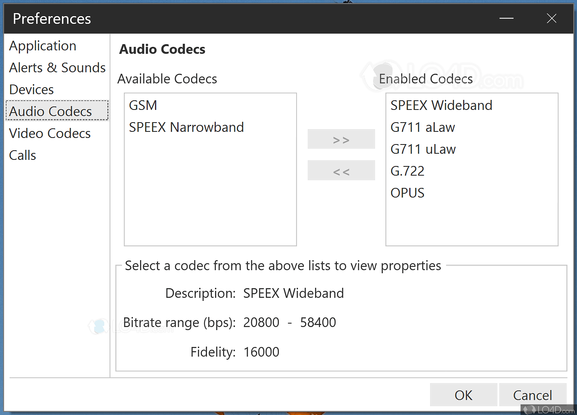Switch to the Devices settings section
Image resolution: width=577 pixels, height=415 pixels.
tap(31, 89)
